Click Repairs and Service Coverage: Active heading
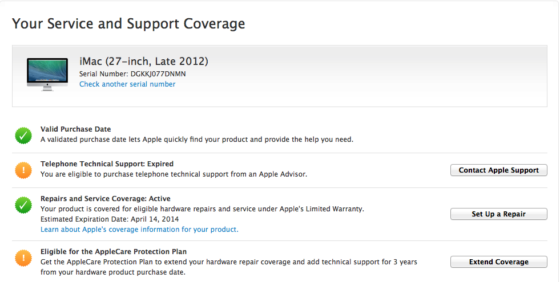560x282 pixels. pos(106,199)
